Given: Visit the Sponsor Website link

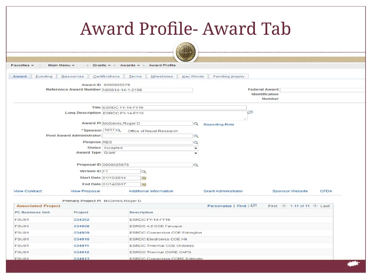Looking at the screenshot, I should tap(290, 191).
